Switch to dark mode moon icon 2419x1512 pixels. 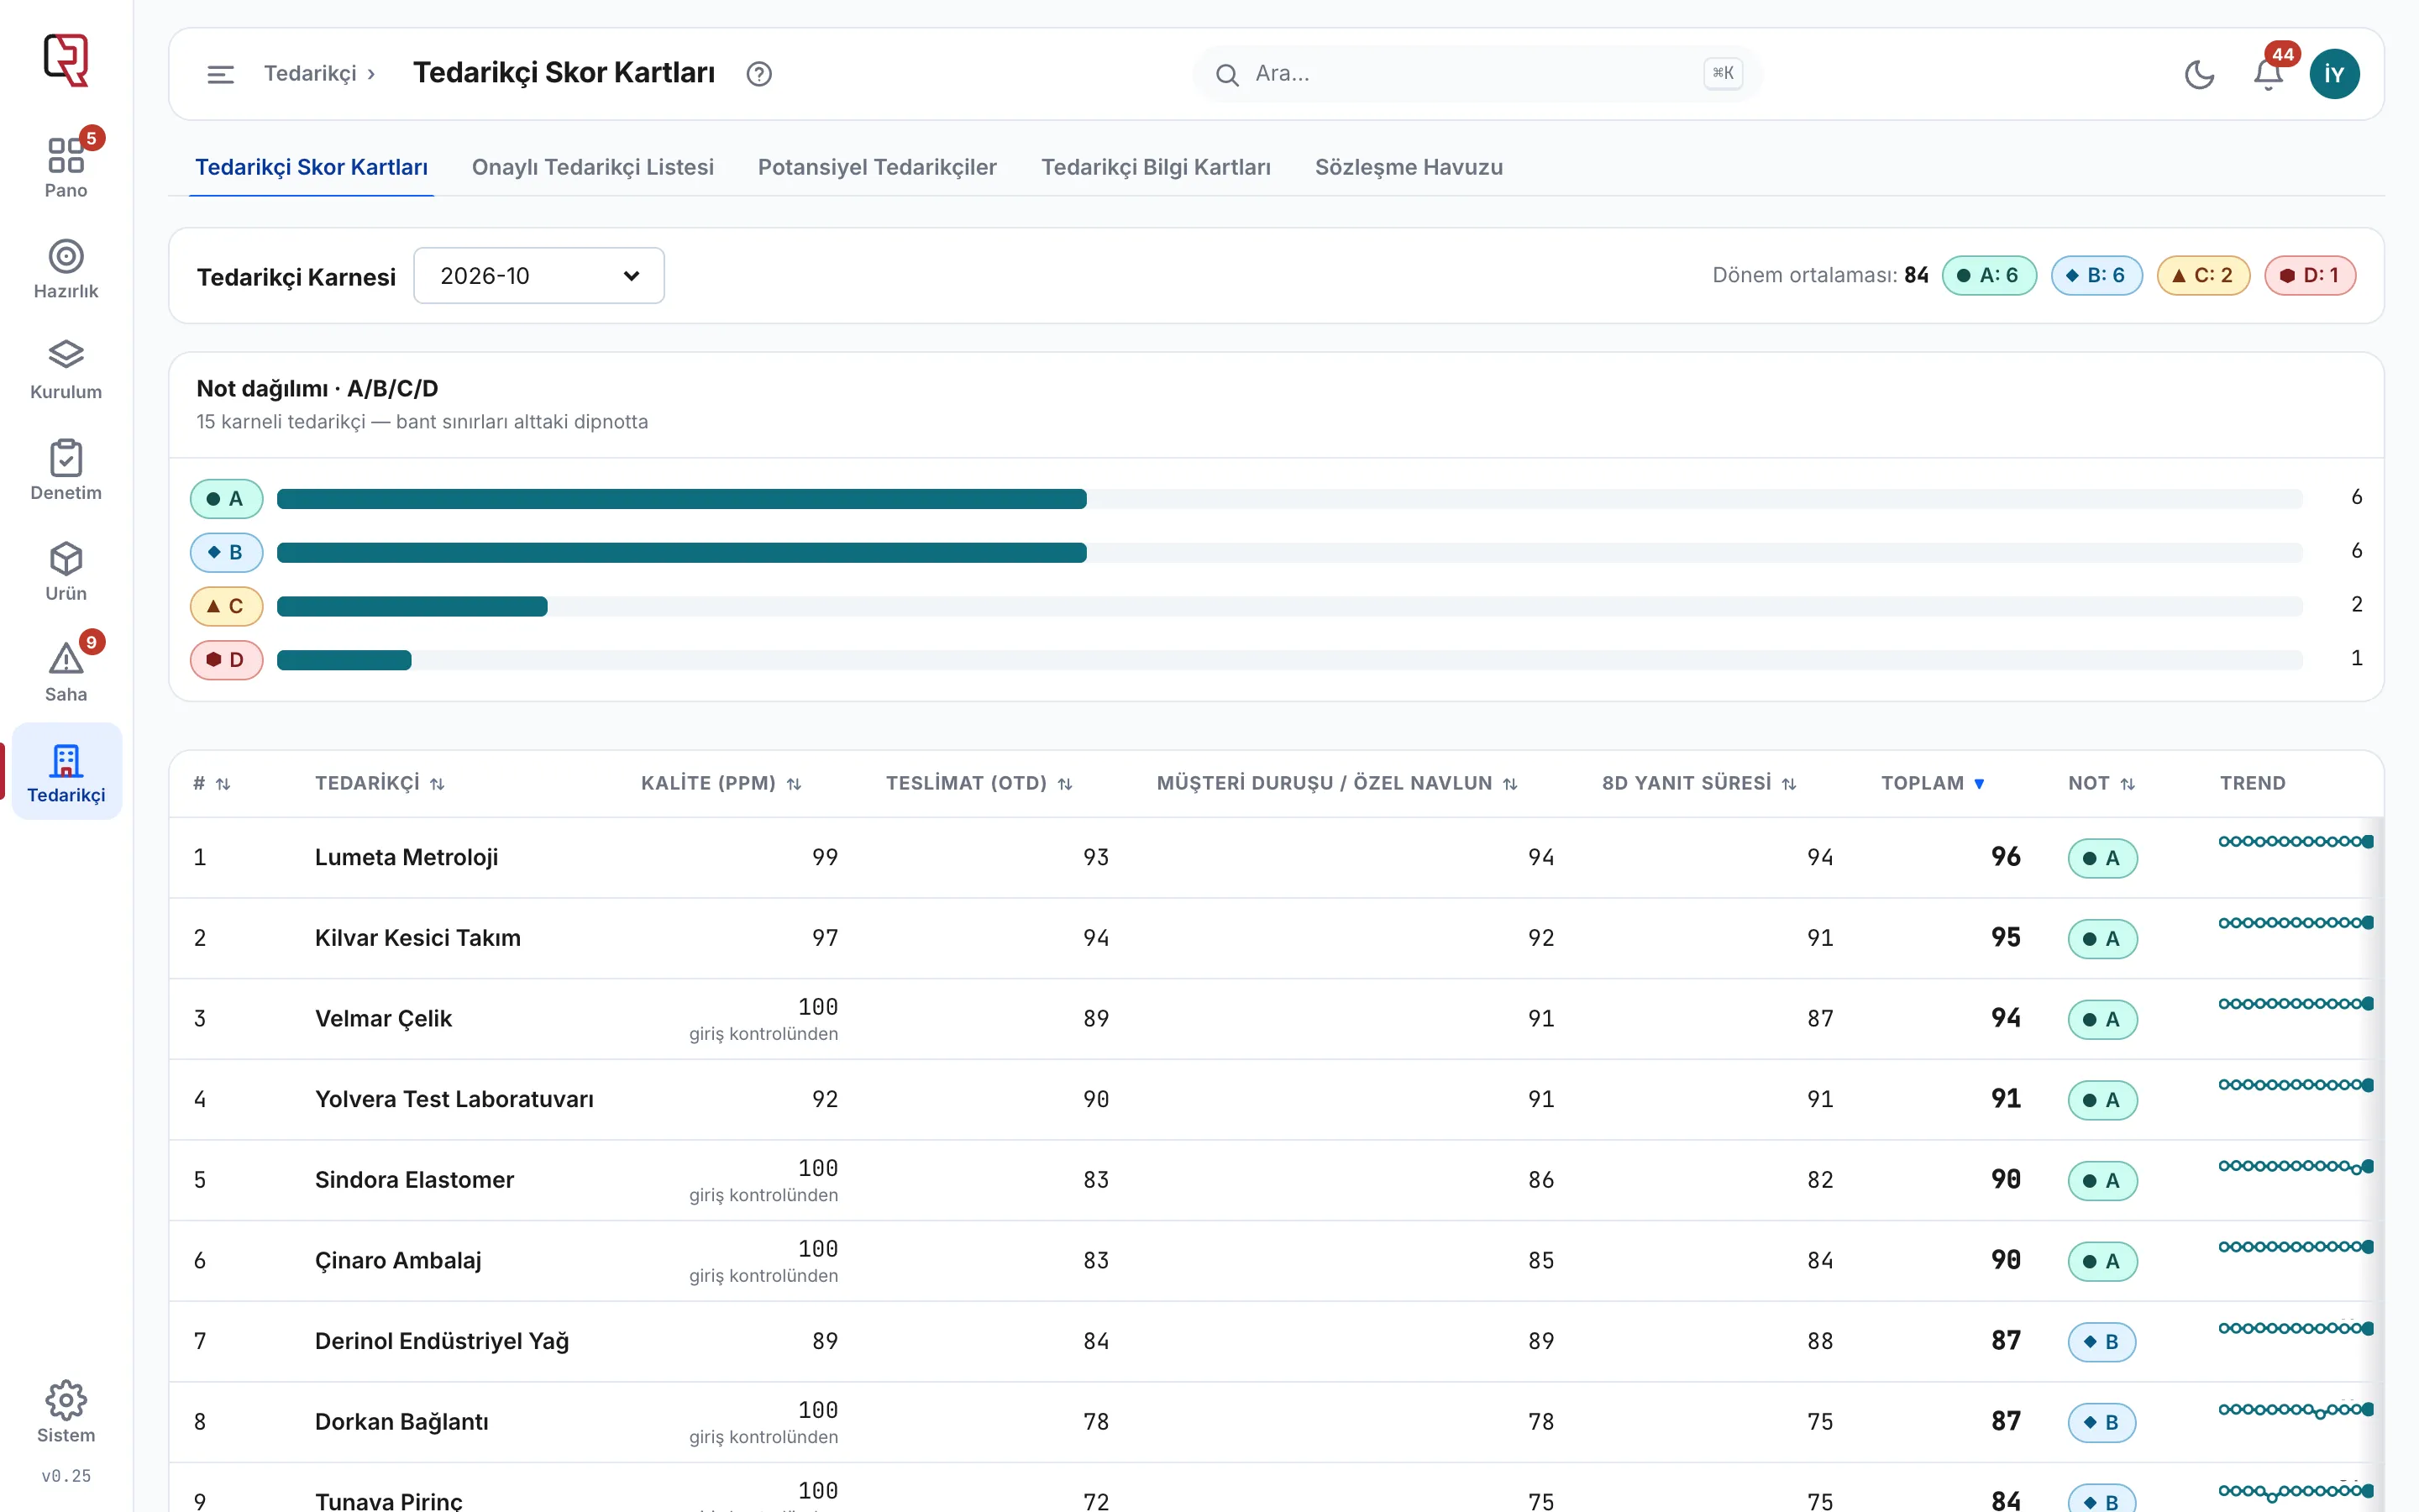coord(2199,74)
